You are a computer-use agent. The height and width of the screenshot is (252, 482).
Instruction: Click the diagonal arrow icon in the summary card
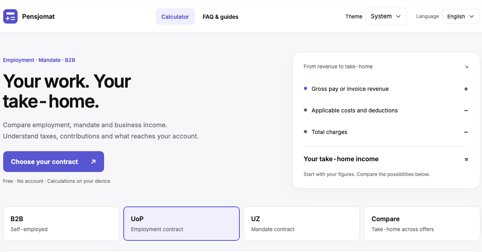point(466,67)
